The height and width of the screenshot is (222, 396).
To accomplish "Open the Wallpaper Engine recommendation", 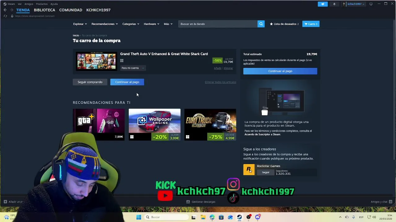I will (x=154, y=125).
